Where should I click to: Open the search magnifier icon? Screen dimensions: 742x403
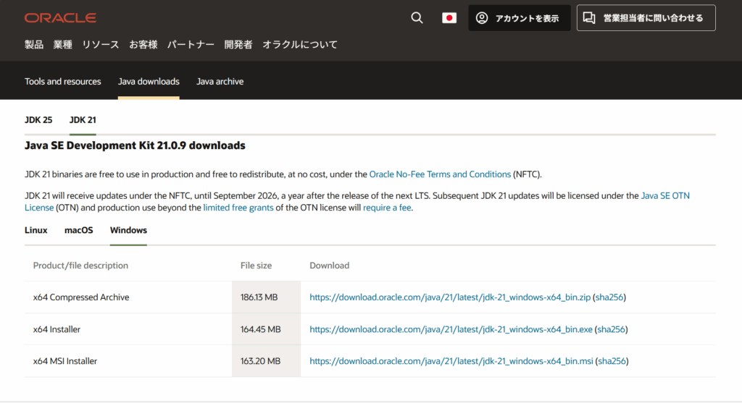pyautogui.click(x=417, y=18)
